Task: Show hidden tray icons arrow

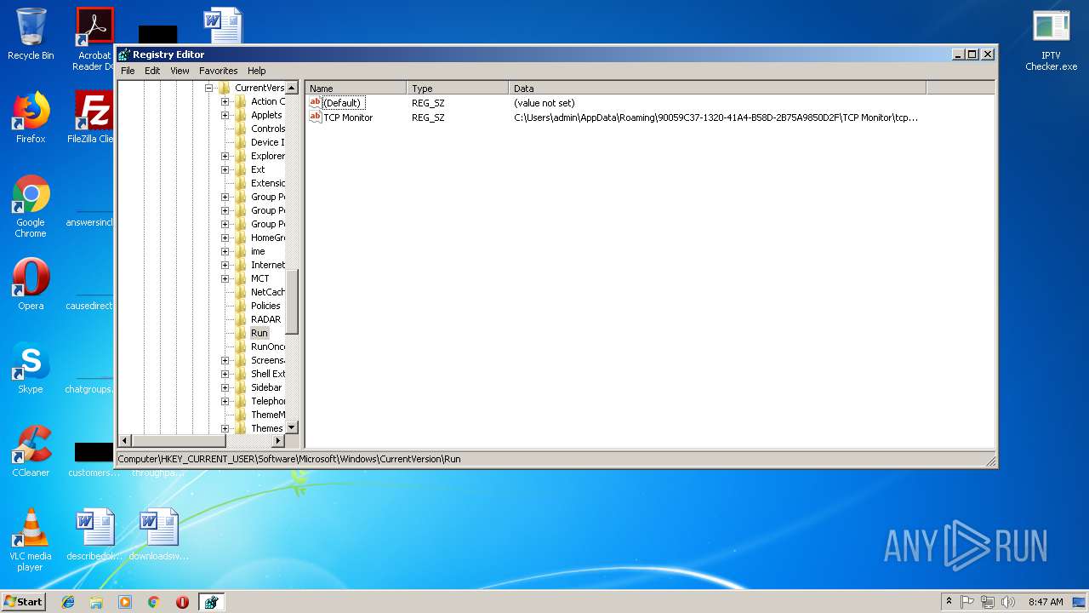Action: pos(949,602)
